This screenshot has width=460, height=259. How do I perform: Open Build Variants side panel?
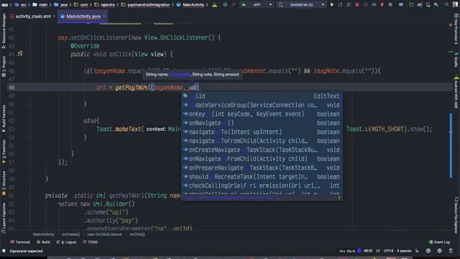4,118
